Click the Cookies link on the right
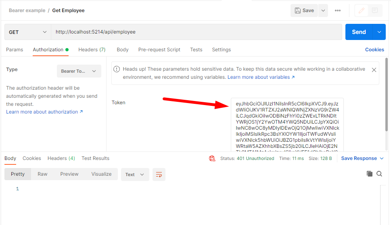Screen dimensions: 391x225 374,50
